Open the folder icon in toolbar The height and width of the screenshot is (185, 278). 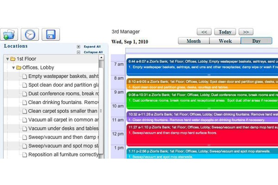coord(9,35)
